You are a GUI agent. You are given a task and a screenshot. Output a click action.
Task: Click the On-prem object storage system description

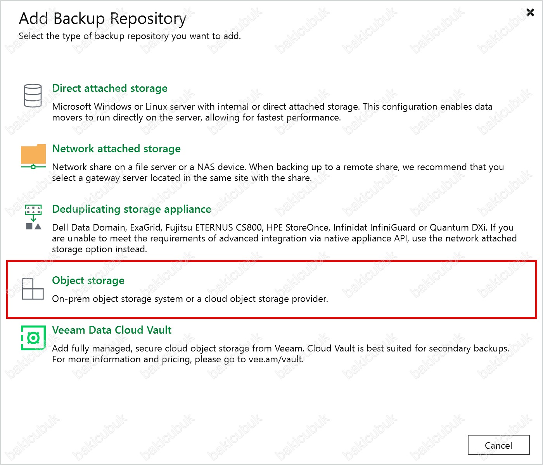190,299
